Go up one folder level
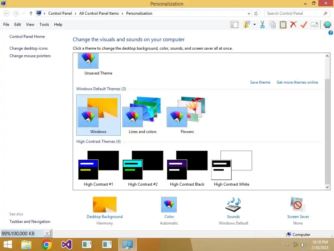This screenshot has width=334, height=251. [x=31, y=13]
